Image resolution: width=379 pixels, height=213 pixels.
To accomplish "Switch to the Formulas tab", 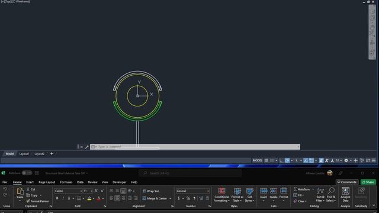I will (x=66, y=182).
